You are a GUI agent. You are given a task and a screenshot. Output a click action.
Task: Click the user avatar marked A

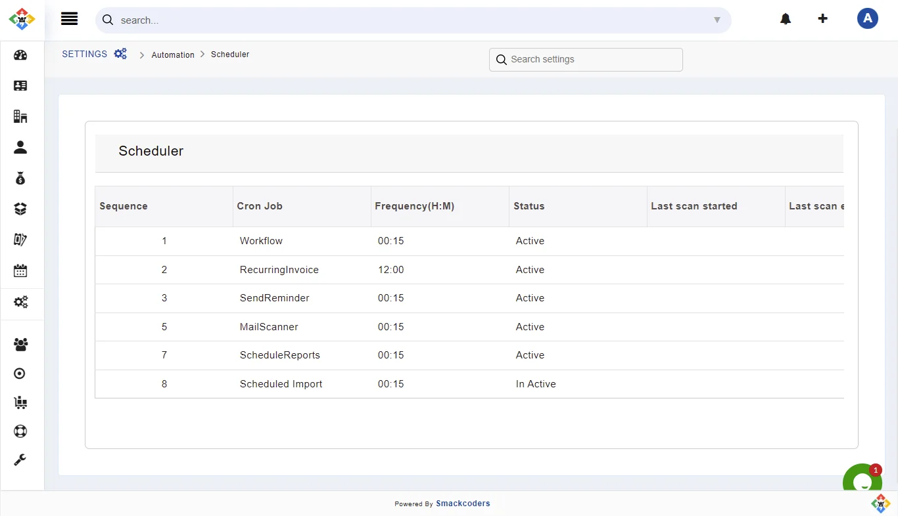point(868,18)
